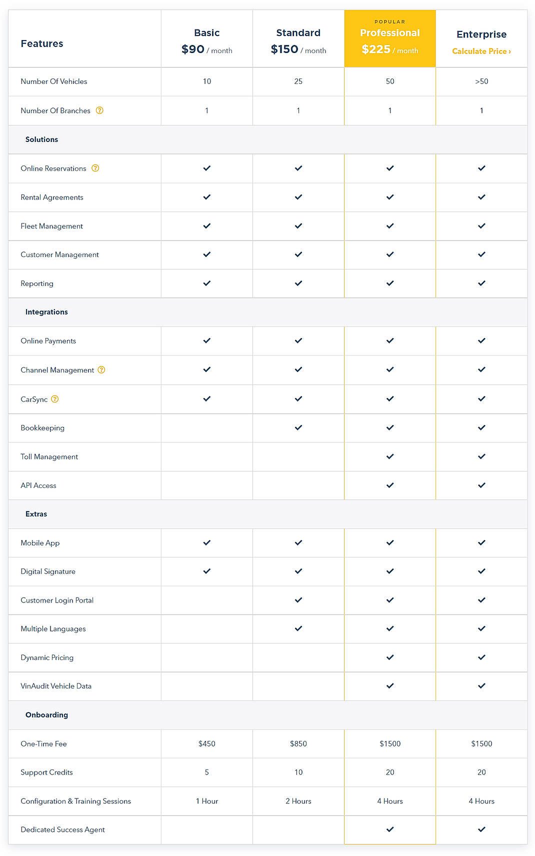Click Bookkeeping checkmark in Standard column
Image resolution: width=535 pixels, height=856 pixels.
(298, 428)
